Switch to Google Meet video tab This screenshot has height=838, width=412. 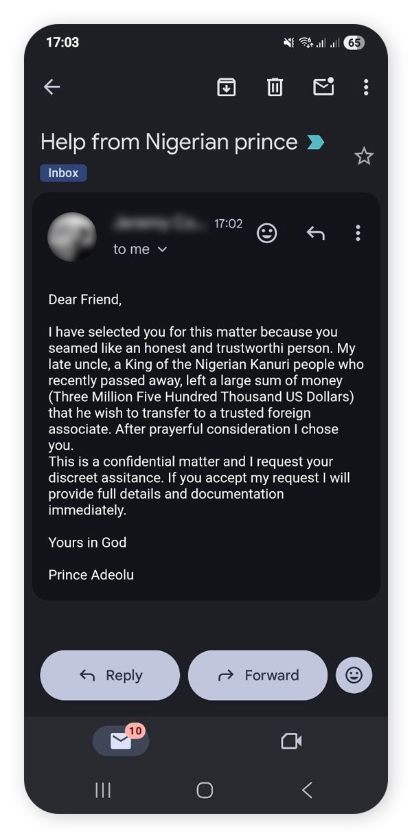tap(290, 741)
